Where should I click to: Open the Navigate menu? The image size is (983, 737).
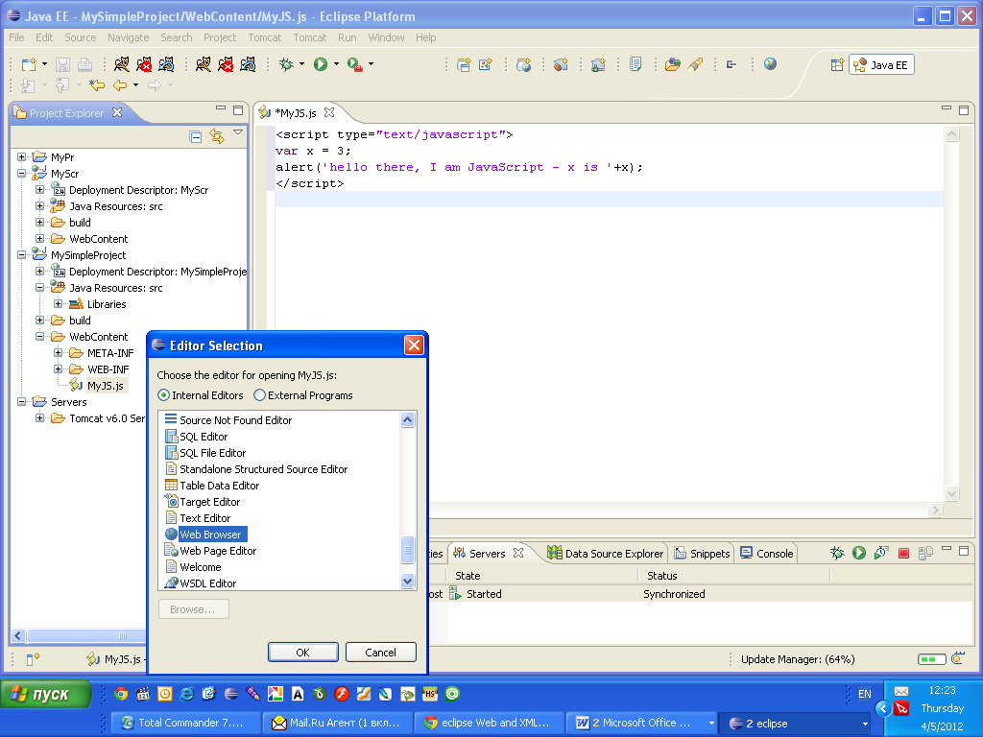pyautogui.click(x=128, y=37)
